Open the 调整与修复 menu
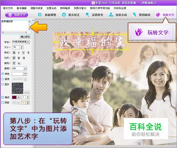 coord(36,8)
